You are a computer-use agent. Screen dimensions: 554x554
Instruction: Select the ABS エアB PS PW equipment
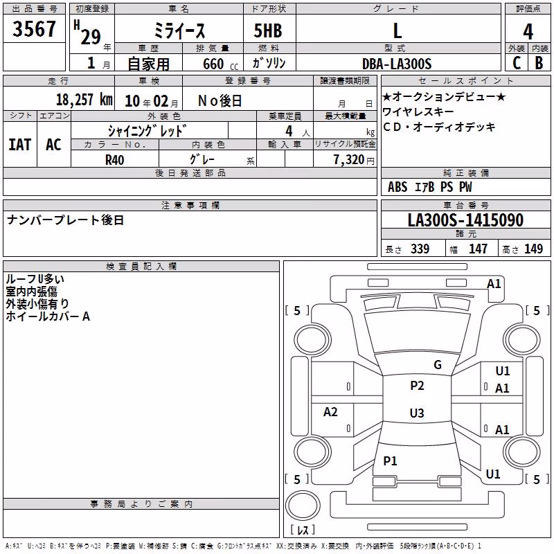[429, 187]
